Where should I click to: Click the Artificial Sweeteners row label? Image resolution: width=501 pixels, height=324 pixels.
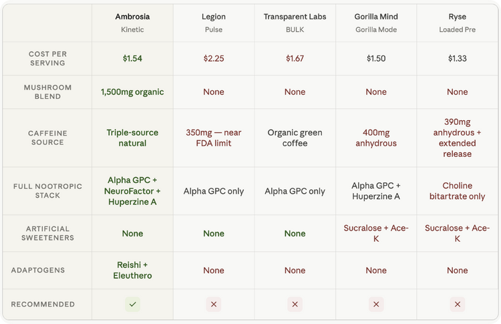[47, 233]
